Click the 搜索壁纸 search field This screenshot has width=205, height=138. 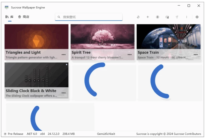pos(89,17)
